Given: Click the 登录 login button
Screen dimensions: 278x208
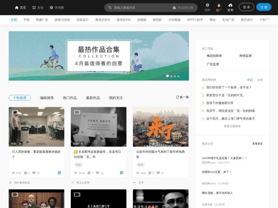Looking at the screenshot, I should pos(246,7).
